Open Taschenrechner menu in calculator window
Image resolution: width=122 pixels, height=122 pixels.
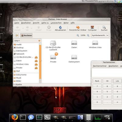click(x=100, y=66)
